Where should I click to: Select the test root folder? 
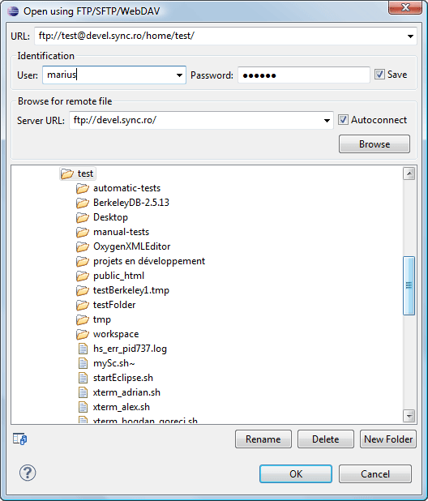[x=78, y=173]
